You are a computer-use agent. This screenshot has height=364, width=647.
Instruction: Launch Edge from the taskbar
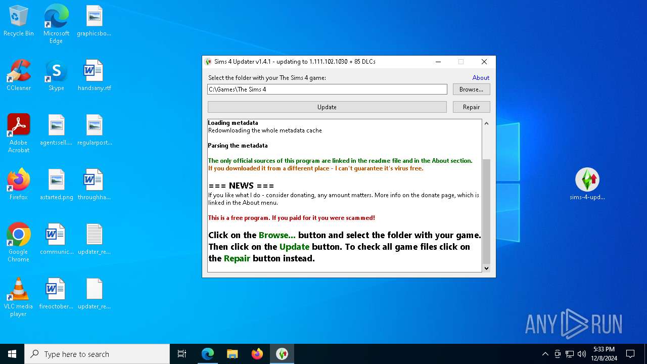coord(208,354)
